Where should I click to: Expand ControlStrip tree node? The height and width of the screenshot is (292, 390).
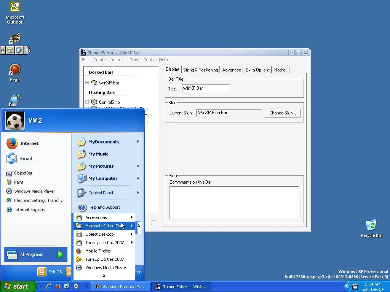[x=87, y=102]
